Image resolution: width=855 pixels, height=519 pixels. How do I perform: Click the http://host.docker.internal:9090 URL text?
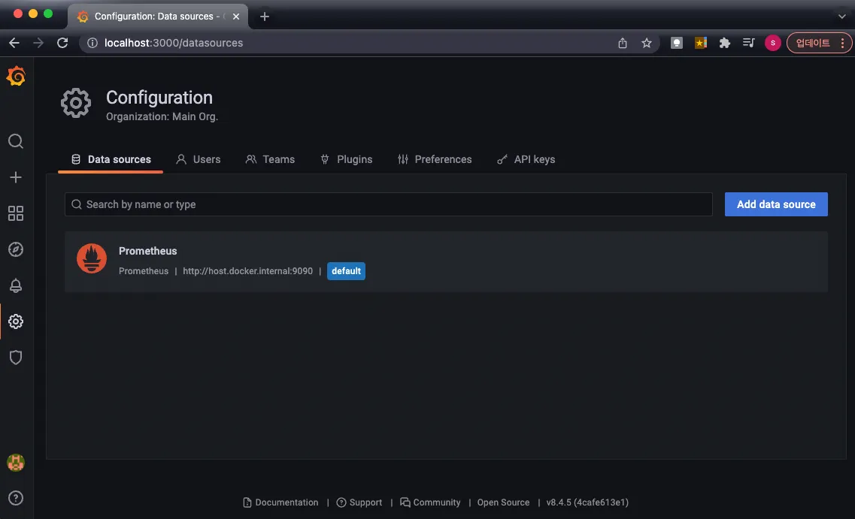[247, 271]
